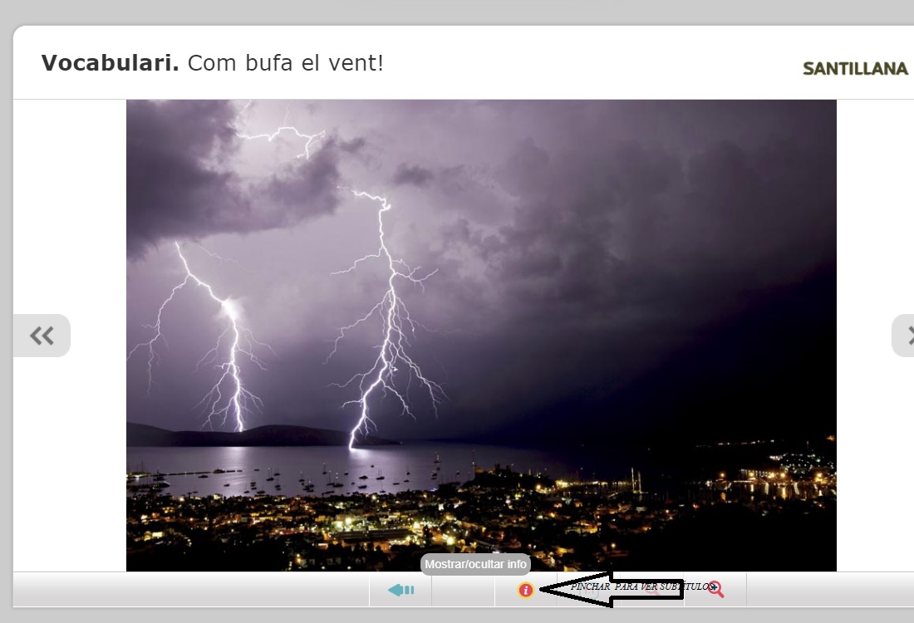Click the SANTILLANA logo
The width and height of the screenshot is (914, 623).
pos(855,69)
